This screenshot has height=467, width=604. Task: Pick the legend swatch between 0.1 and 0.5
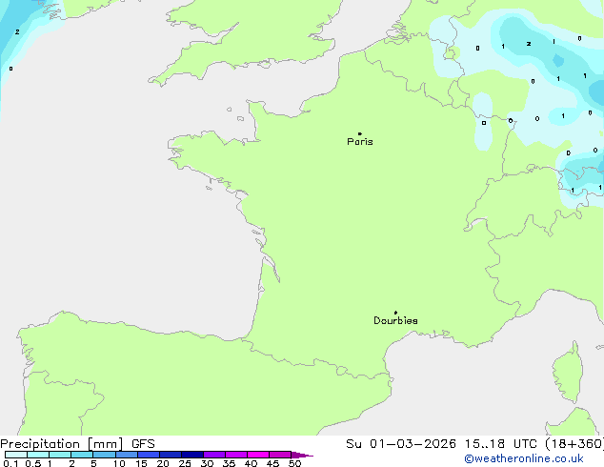coord(16,455)
